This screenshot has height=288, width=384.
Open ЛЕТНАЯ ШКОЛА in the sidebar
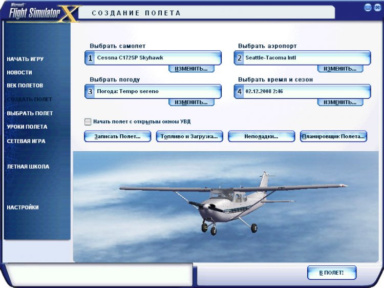28,167
